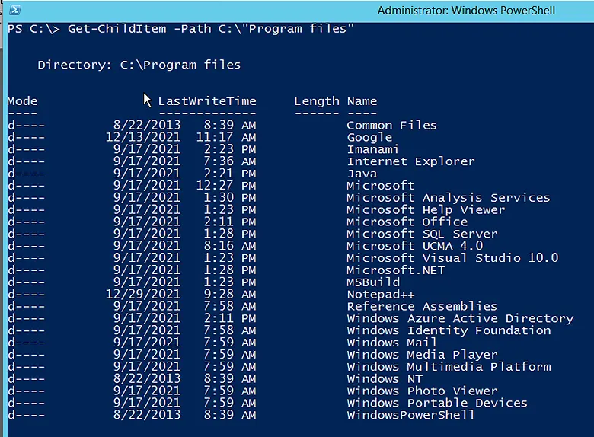Click the 12/29/2021 date in the Notepad++ row
594x437 pixels.
pos(143,294)
